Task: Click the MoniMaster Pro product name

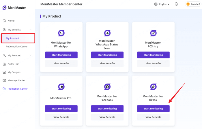Action: pos(61,98)
